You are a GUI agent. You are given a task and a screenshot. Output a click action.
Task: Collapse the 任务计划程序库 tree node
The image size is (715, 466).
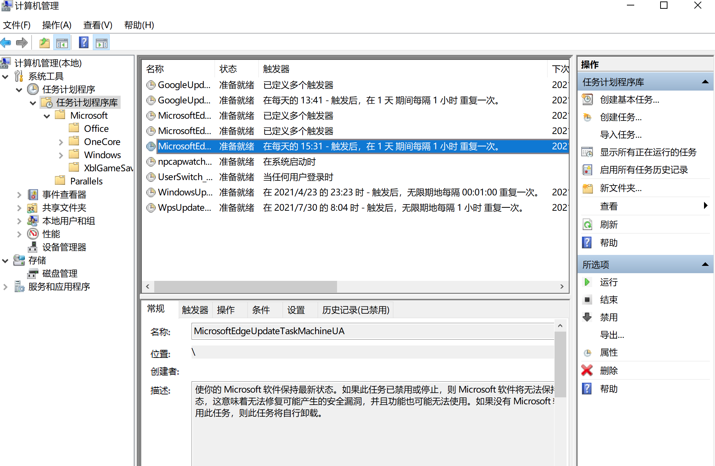(33, 103)
